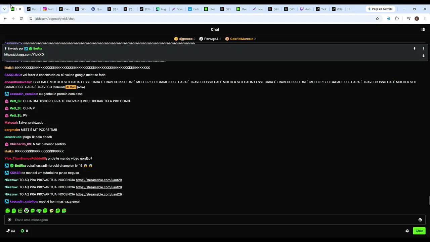
Task: Open chat settings gear icon
Action: 407,231
